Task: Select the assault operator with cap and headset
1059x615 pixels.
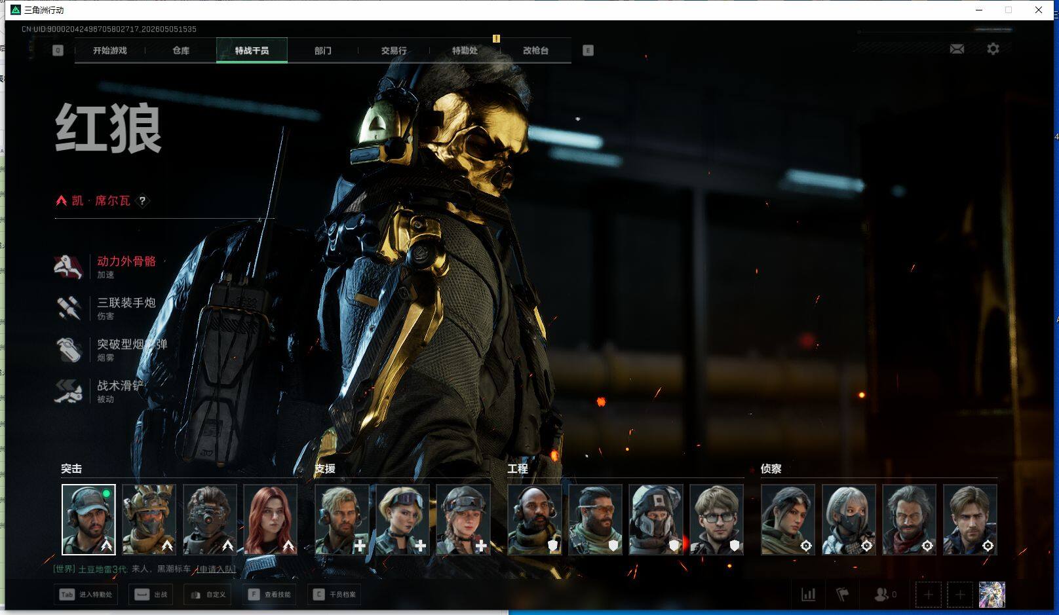Action: (x=88, y=519)
